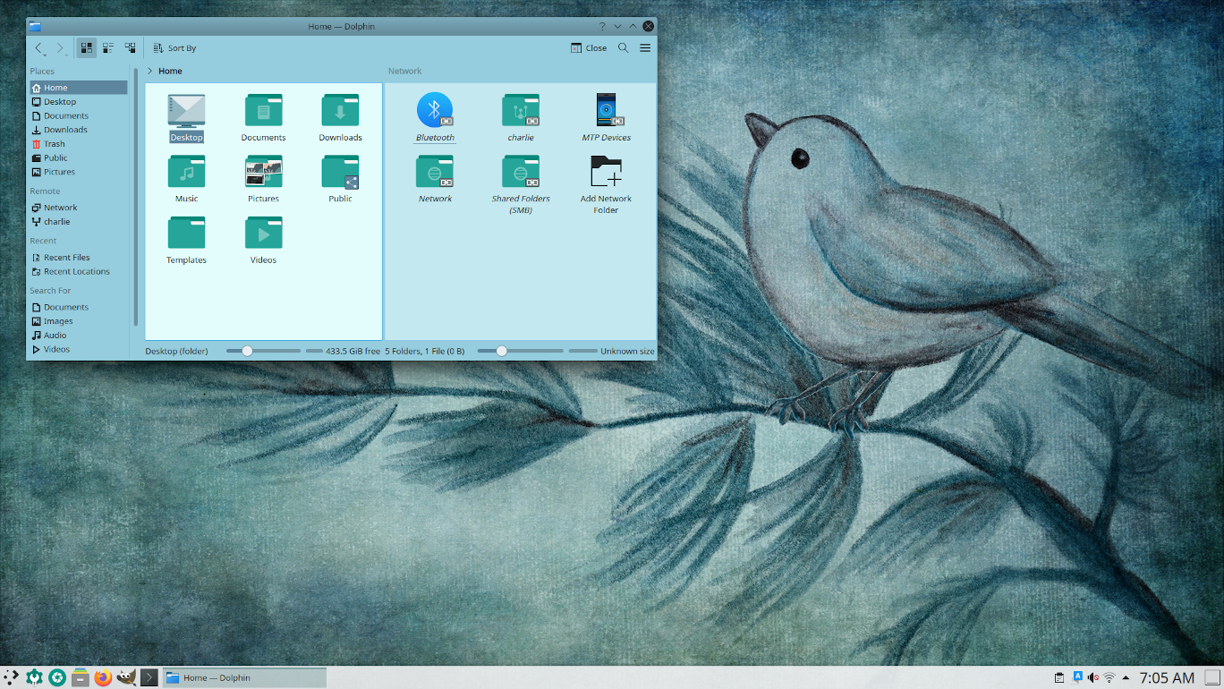The height and width of the screenshot is (689, 1224).
Task: Open the terminal from taskbar
Action: 149,677
